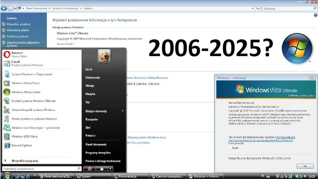This screenshot has width=318, height=179.
Task: Open Obszar spotkań w systemie Windows
Action: (x=42, y=119)
